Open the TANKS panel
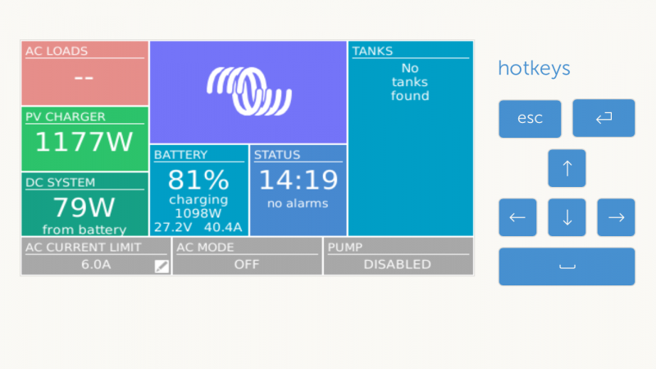This screenshot has width=656, height=369. tap(411, 138)
